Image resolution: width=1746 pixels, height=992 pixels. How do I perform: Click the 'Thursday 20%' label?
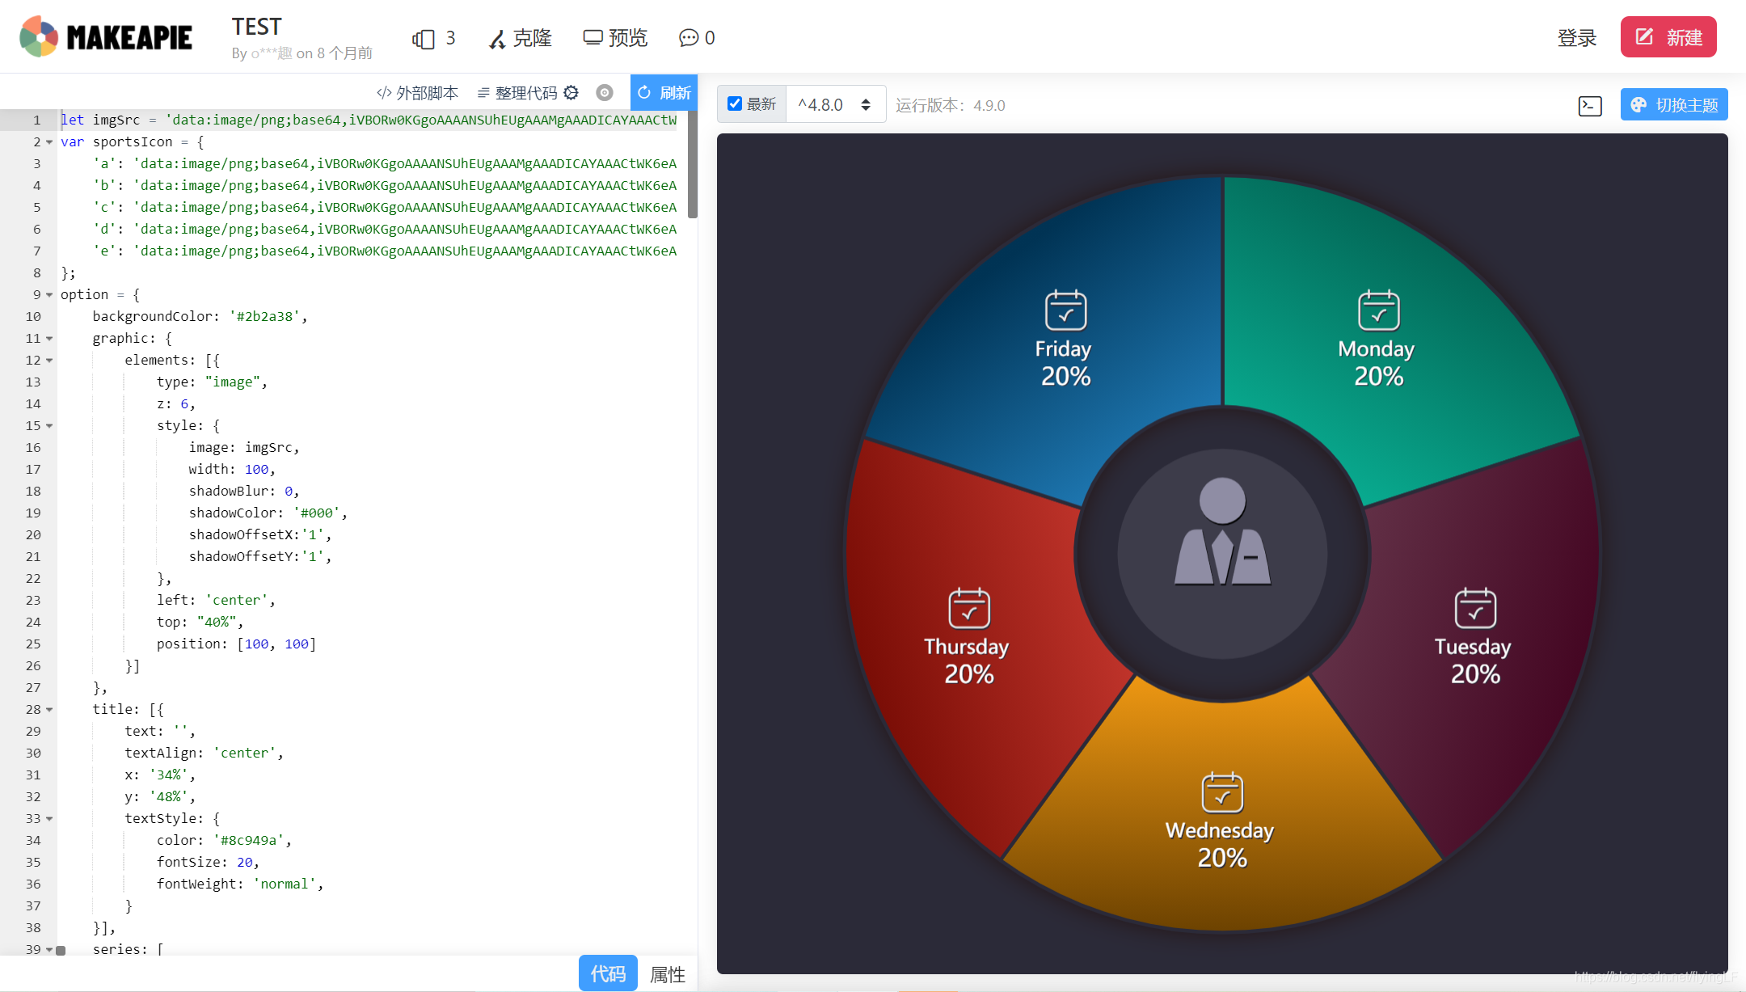tap(967, 661)
